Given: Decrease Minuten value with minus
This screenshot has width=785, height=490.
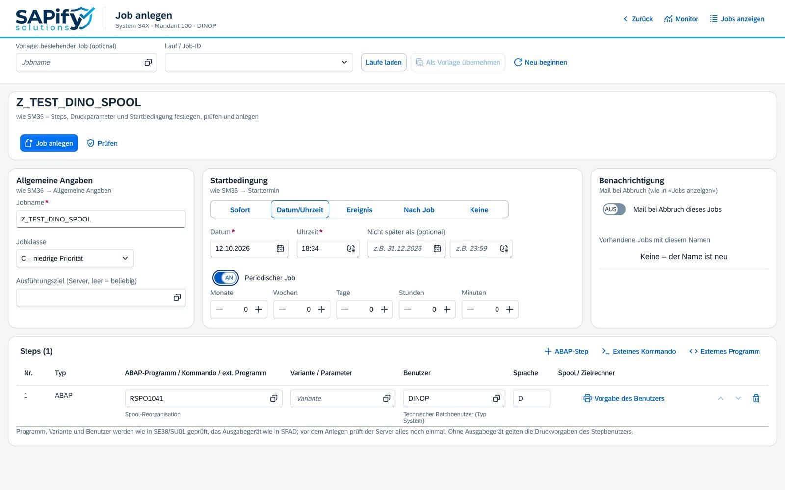Looking at the screenshot, I should 471,309.
